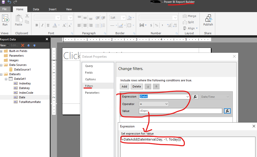Toggle Underline formatting in Font group

48,25
